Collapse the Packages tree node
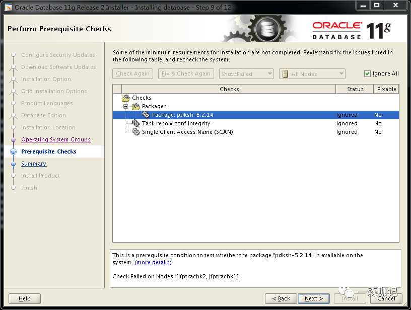The height and width of the screenshot is (310, 411). click(126, 106)
